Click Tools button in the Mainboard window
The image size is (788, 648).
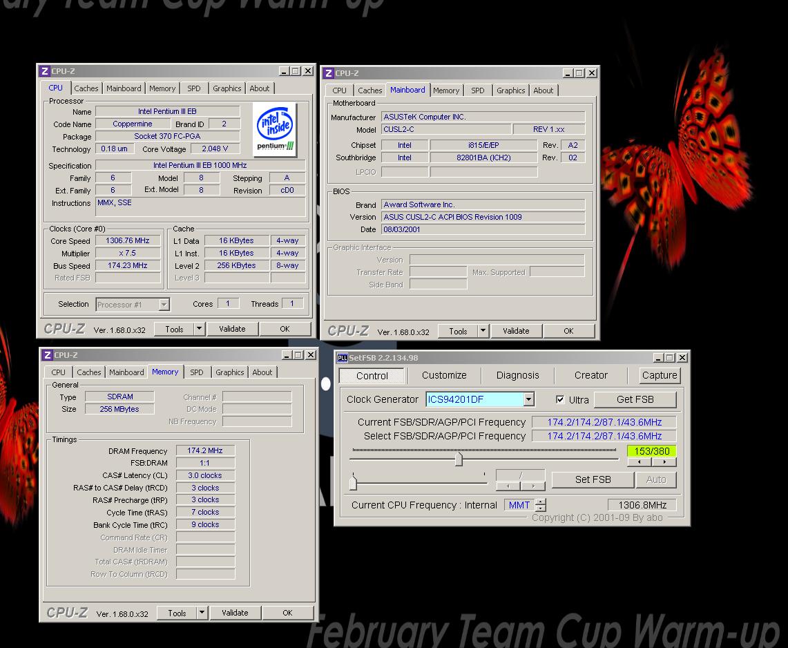[458, 331]
